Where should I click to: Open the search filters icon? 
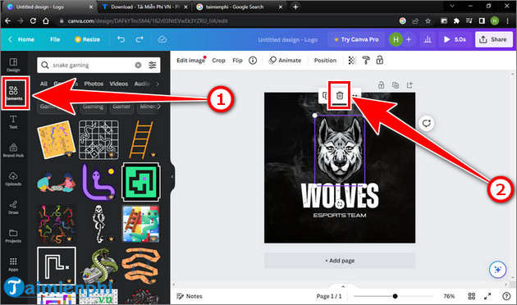[x=153, y=66]
